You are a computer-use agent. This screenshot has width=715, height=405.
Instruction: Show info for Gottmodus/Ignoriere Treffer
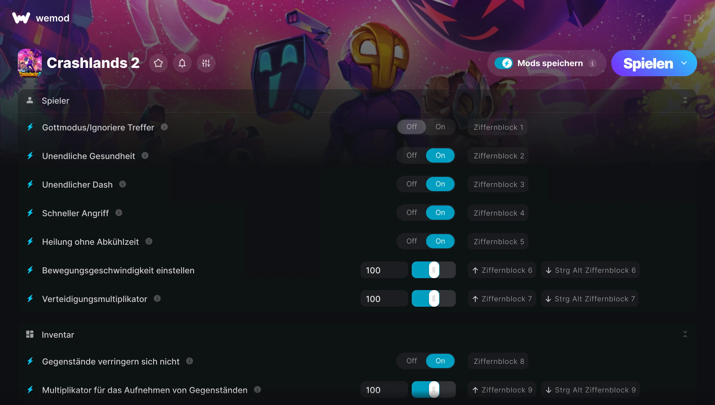(x=164, y=127)
